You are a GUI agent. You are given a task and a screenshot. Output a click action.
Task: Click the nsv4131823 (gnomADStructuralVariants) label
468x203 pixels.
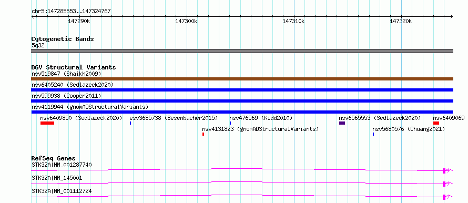[261, 129]
